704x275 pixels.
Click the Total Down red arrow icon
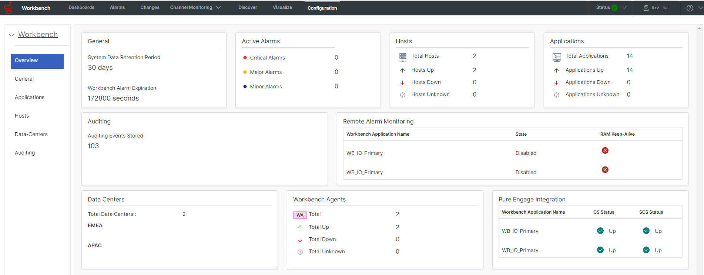300,240
